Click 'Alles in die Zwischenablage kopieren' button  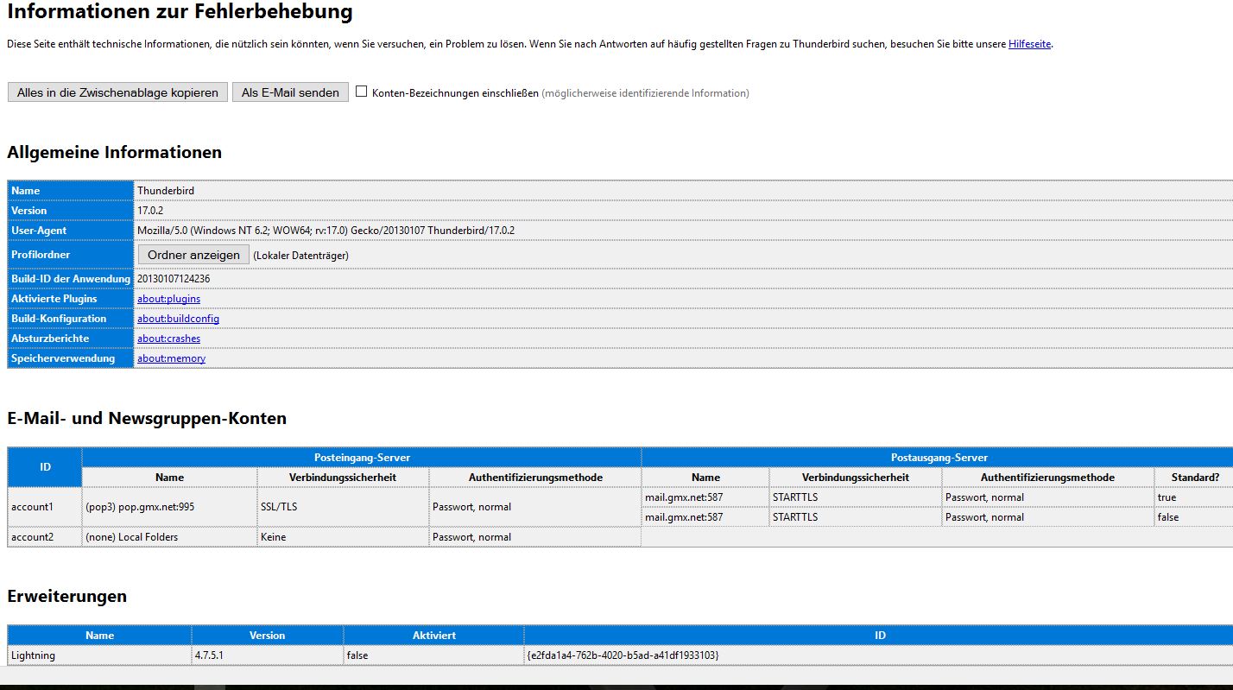pos(117,92)
